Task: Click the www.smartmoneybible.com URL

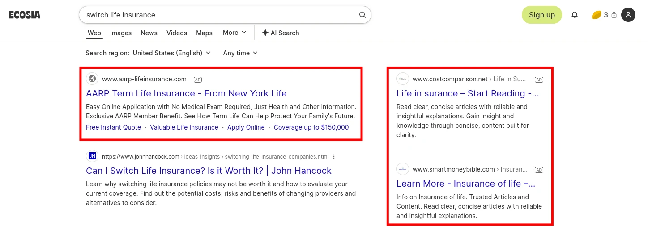Action: pyautogui.click(x=453, y=169)
